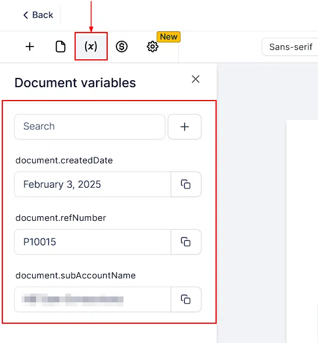Viewport: 318px width, 343px height.
Task: Copy the document.refNumber variable
Action: (186, 242)
